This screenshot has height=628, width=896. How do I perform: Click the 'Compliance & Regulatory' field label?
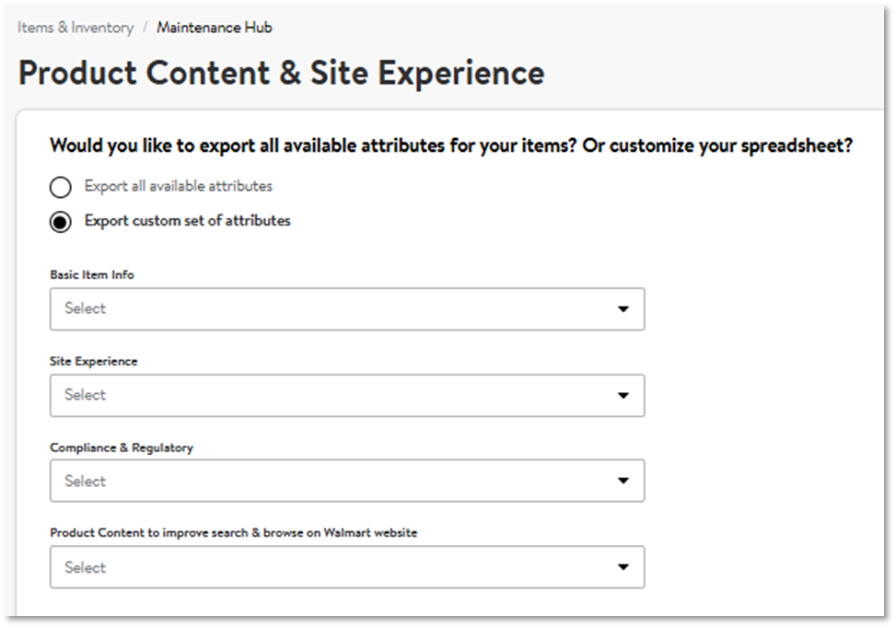(122, 448)
